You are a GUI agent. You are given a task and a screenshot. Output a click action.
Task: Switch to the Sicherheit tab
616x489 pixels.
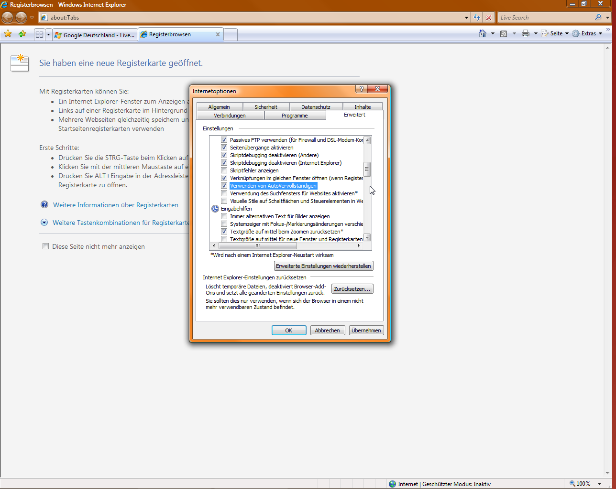pyautogui.click(x=266, y=107)
